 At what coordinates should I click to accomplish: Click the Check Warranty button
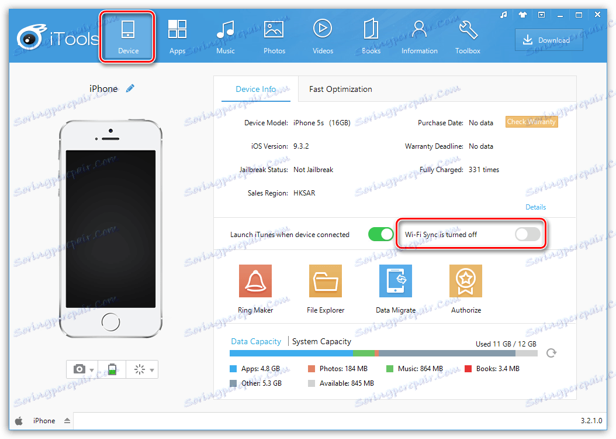(x=531, y=122)
